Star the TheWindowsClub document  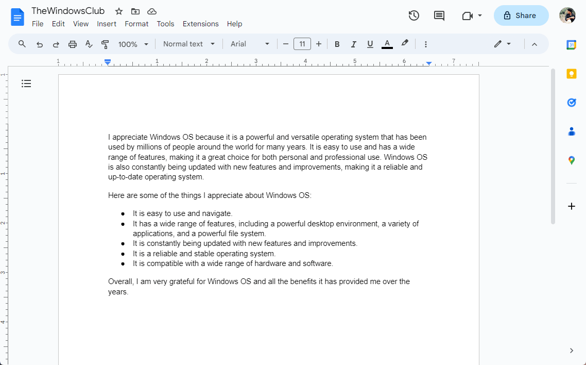coord(119,11)
